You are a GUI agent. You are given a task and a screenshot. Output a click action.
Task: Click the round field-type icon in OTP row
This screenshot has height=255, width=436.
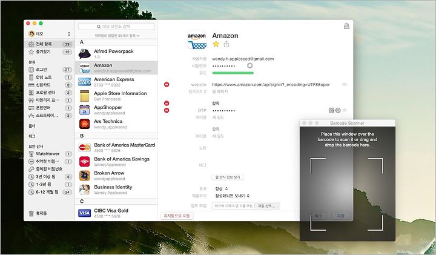pyautogui.click(x=338, y=110)
